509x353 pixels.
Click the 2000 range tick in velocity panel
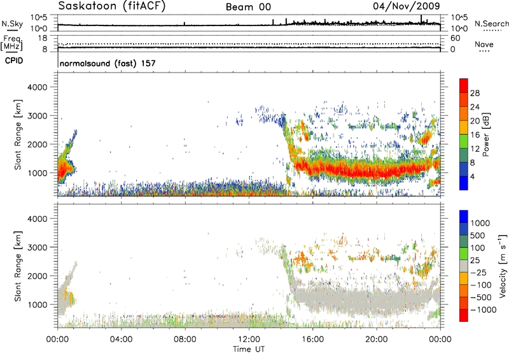pyautogui.click(x=38, y=276)
